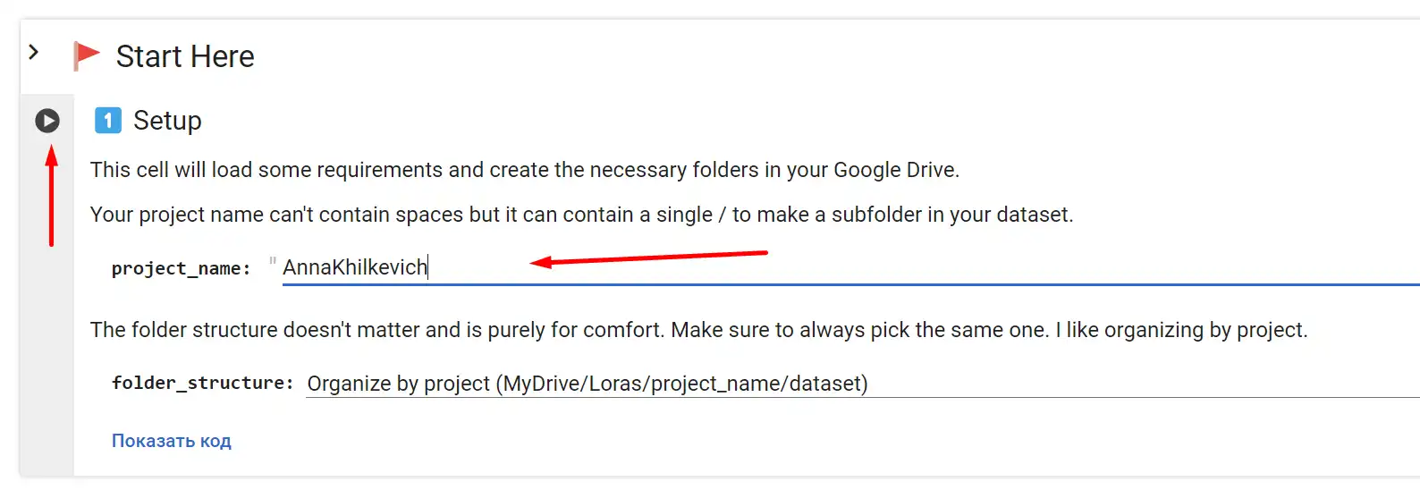Click the sentence about folder structure comfort
This screenshot has width=1420, height=490.
pos(699,330)
